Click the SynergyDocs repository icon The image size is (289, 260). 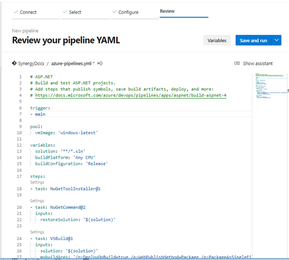[14, 63]
